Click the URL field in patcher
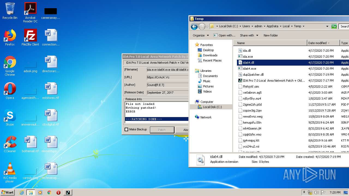Viewport: 349px width, 196px height. (167, 77)
